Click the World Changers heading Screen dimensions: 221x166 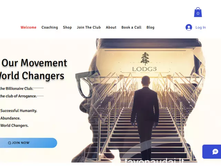pyautogui.click(x=32, y=76)
